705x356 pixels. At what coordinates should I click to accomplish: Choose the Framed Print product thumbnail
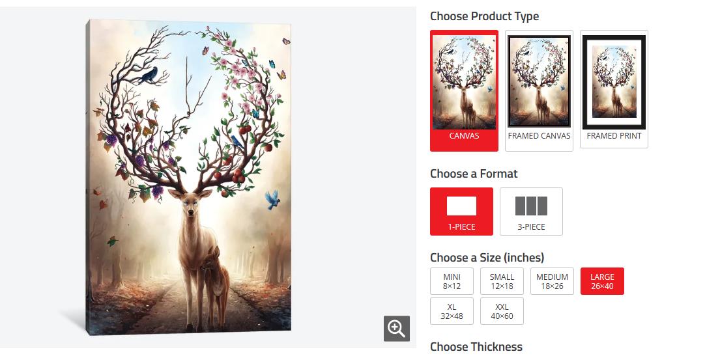(614, 82)
